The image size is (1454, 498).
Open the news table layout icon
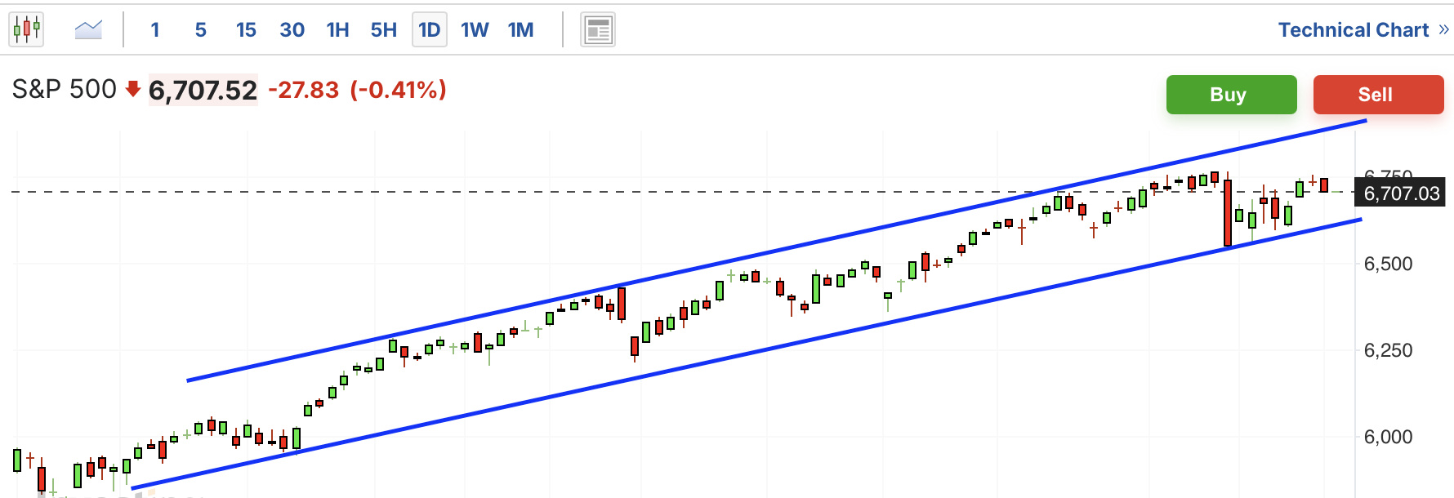tap(598, 31)
